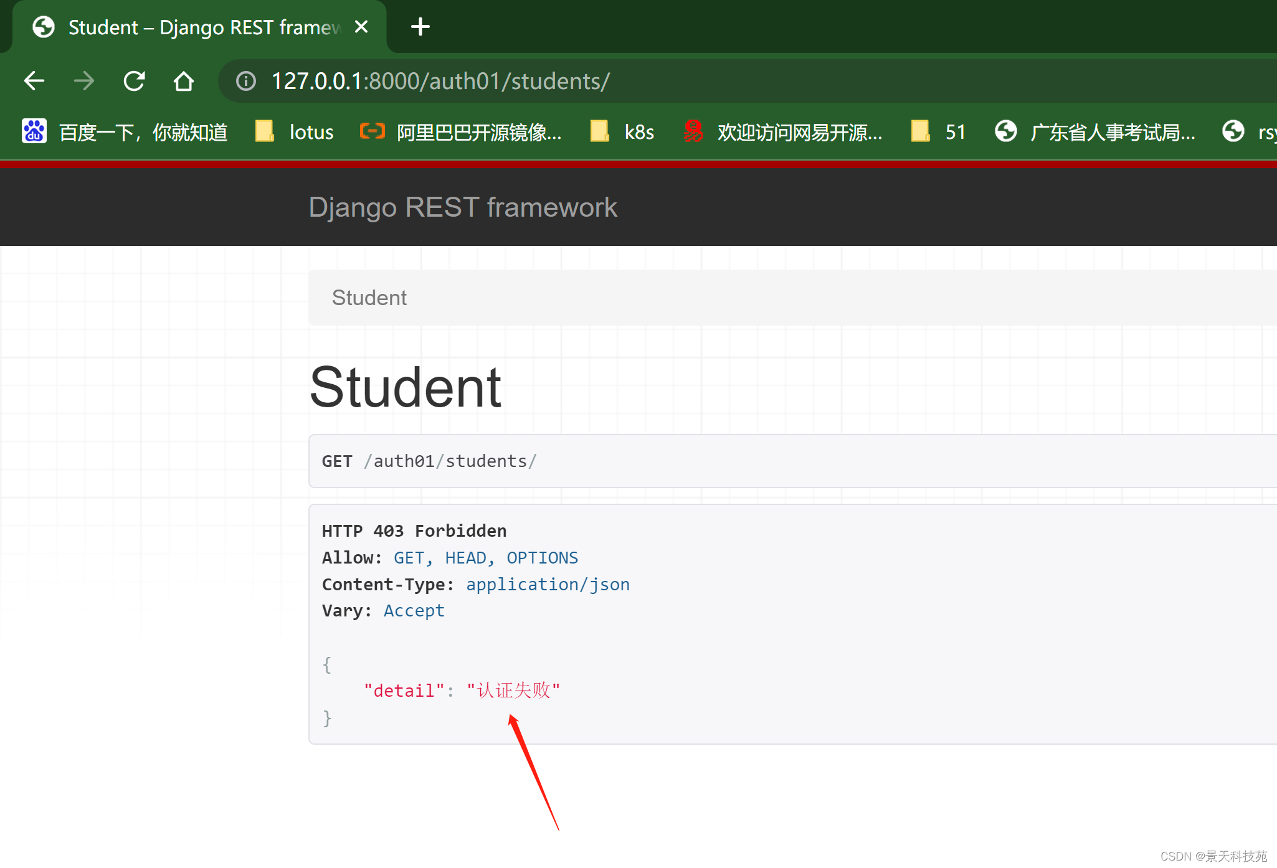Open the home page via home icon
The width and height of the screenshot is (1277, 868).
184,81
